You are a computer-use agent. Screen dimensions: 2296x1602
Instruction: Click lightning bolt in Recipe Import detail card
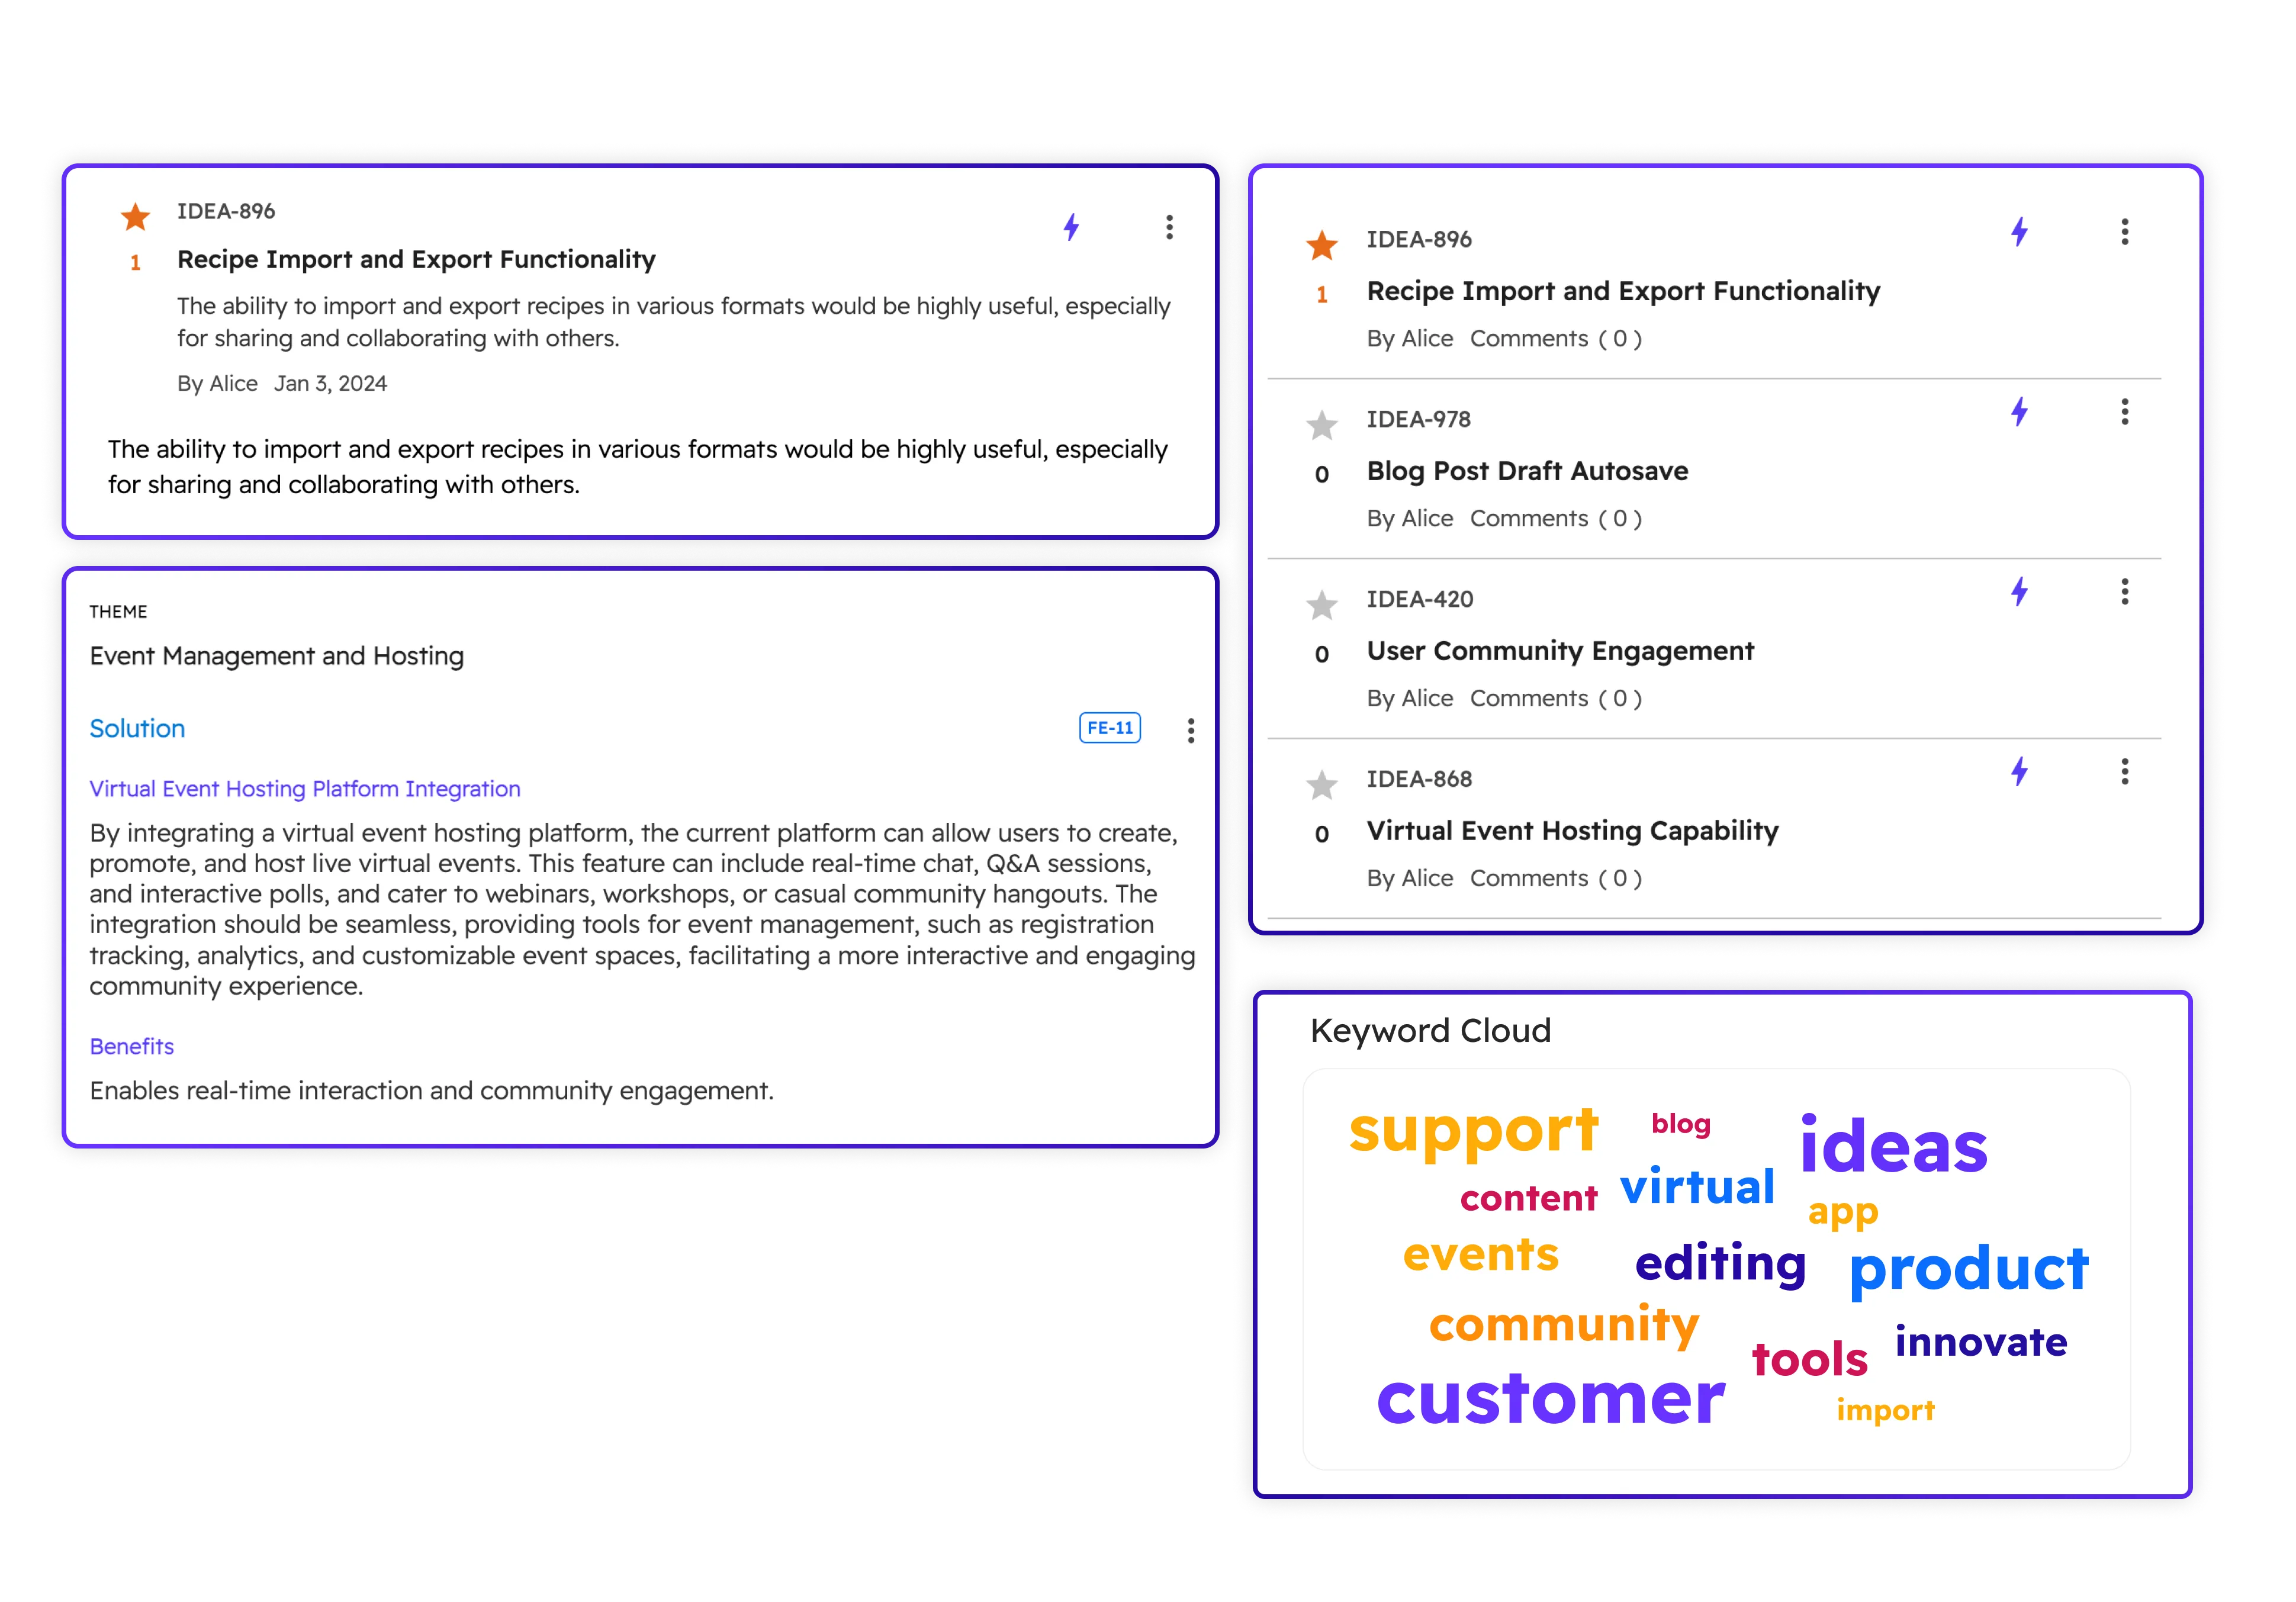pos(1071,227)
